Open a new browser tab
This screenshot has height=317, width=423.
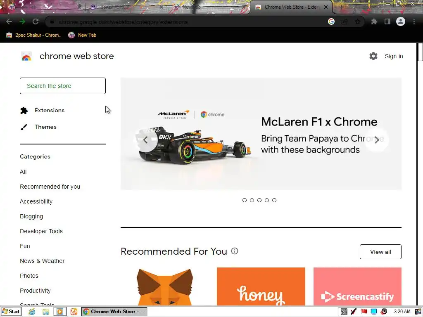(x=341, y=7)
